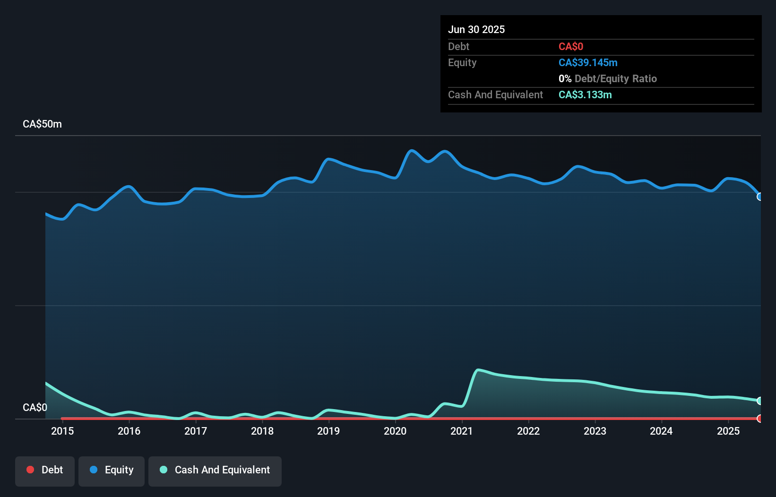
Task: Select the 2025 year label
Action: click(728, 431)
